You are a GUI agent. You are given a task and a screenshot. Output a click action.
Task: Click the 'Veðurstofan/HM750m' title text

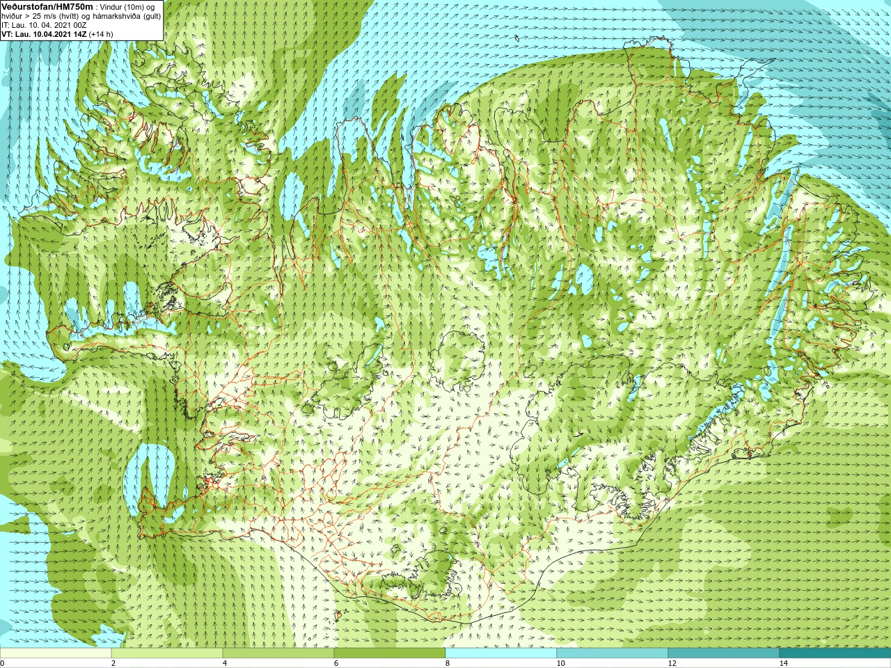tap(47, 6)
